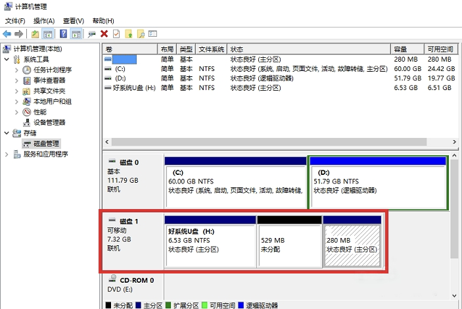Sort by the 类型 column header
This screenshot has width=462, height=309.
[186, 49]
